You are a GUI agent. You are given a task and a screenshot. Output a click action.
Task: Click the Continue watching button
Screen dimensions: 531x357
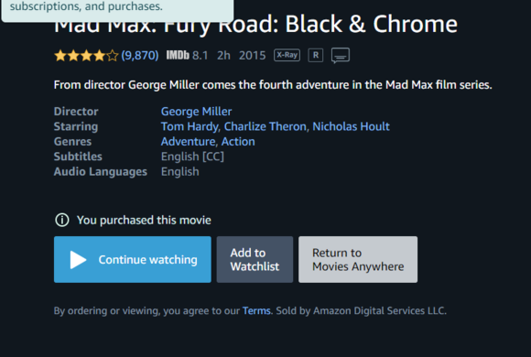point(133,260)
